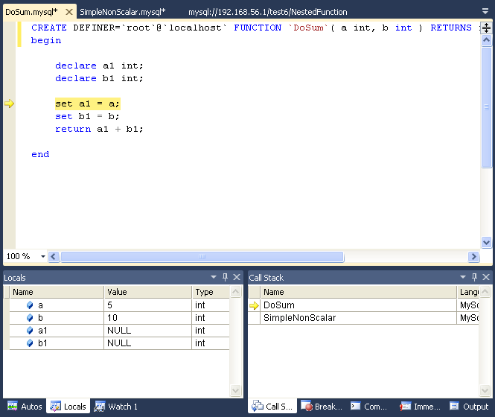This screenshot has height=417, width=495.
Task: Open the Watch 1 tab
Action: point(116,407)
